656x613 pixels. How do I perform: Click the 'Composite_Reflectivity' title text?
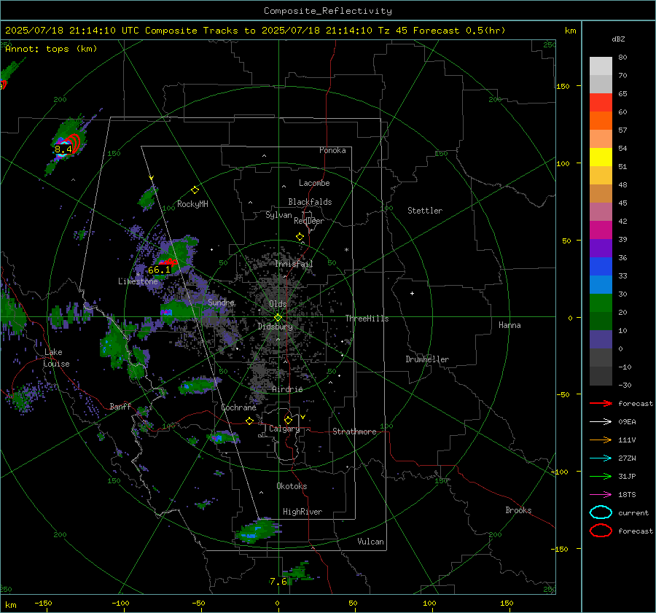[328, 11]
